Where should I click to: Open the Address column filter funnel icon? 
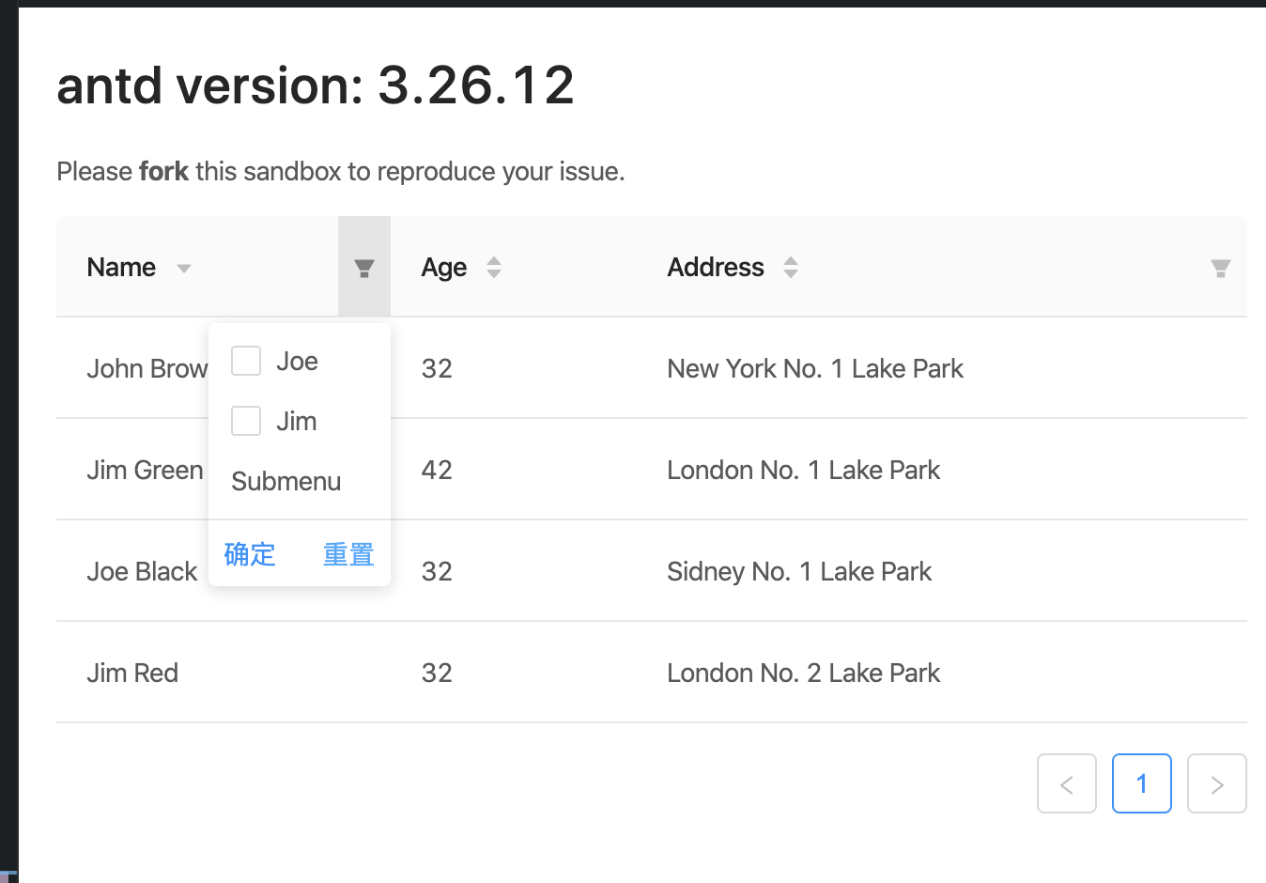tap(1220, 267)
